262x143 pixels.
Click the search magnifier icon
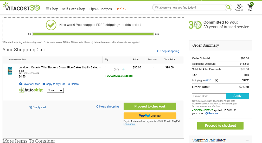point(228,8)
